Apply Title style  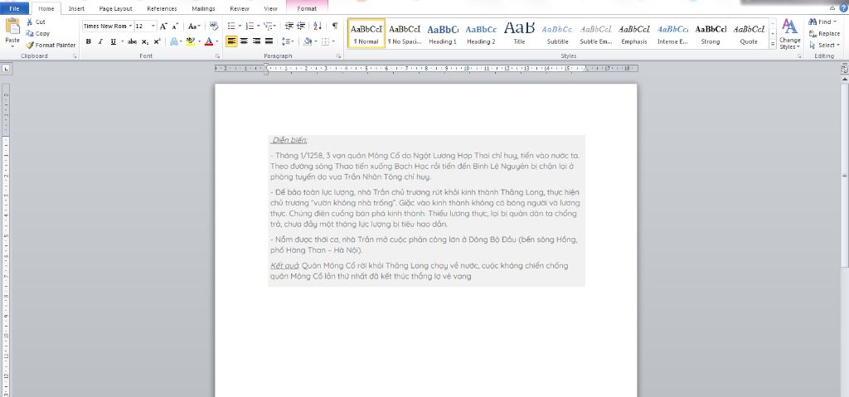[x=519, y=34]
